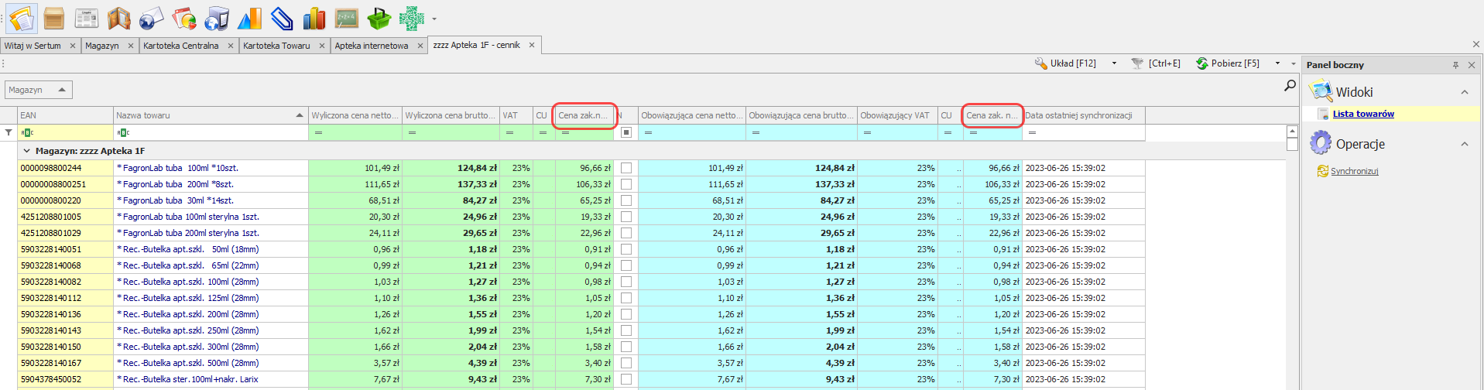
Task: Click the Nazwa towaru filter input field
Action: 211,132
